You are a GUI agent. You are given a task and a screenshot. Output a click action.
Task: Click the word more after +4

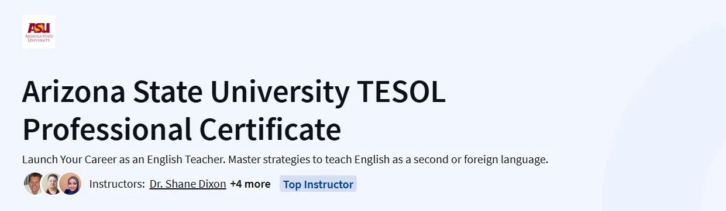(258, 184)
